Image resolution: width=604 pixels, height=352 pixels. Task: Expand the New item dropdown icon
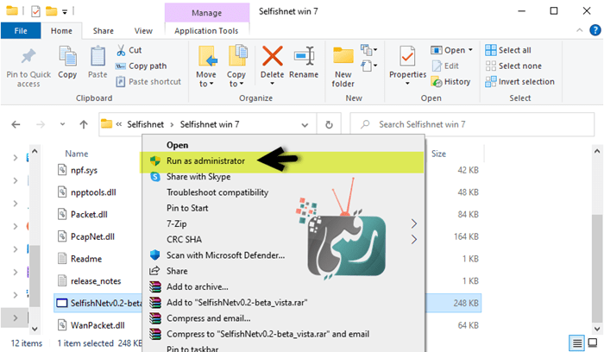[x=368, y=50]
